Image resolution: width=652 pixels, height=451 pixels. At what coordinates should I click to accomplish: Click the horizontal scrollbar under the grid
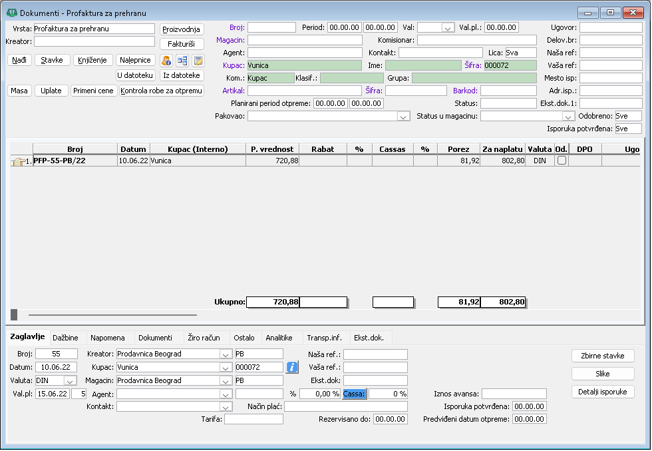pyautogui.click(x=112, y=315)
